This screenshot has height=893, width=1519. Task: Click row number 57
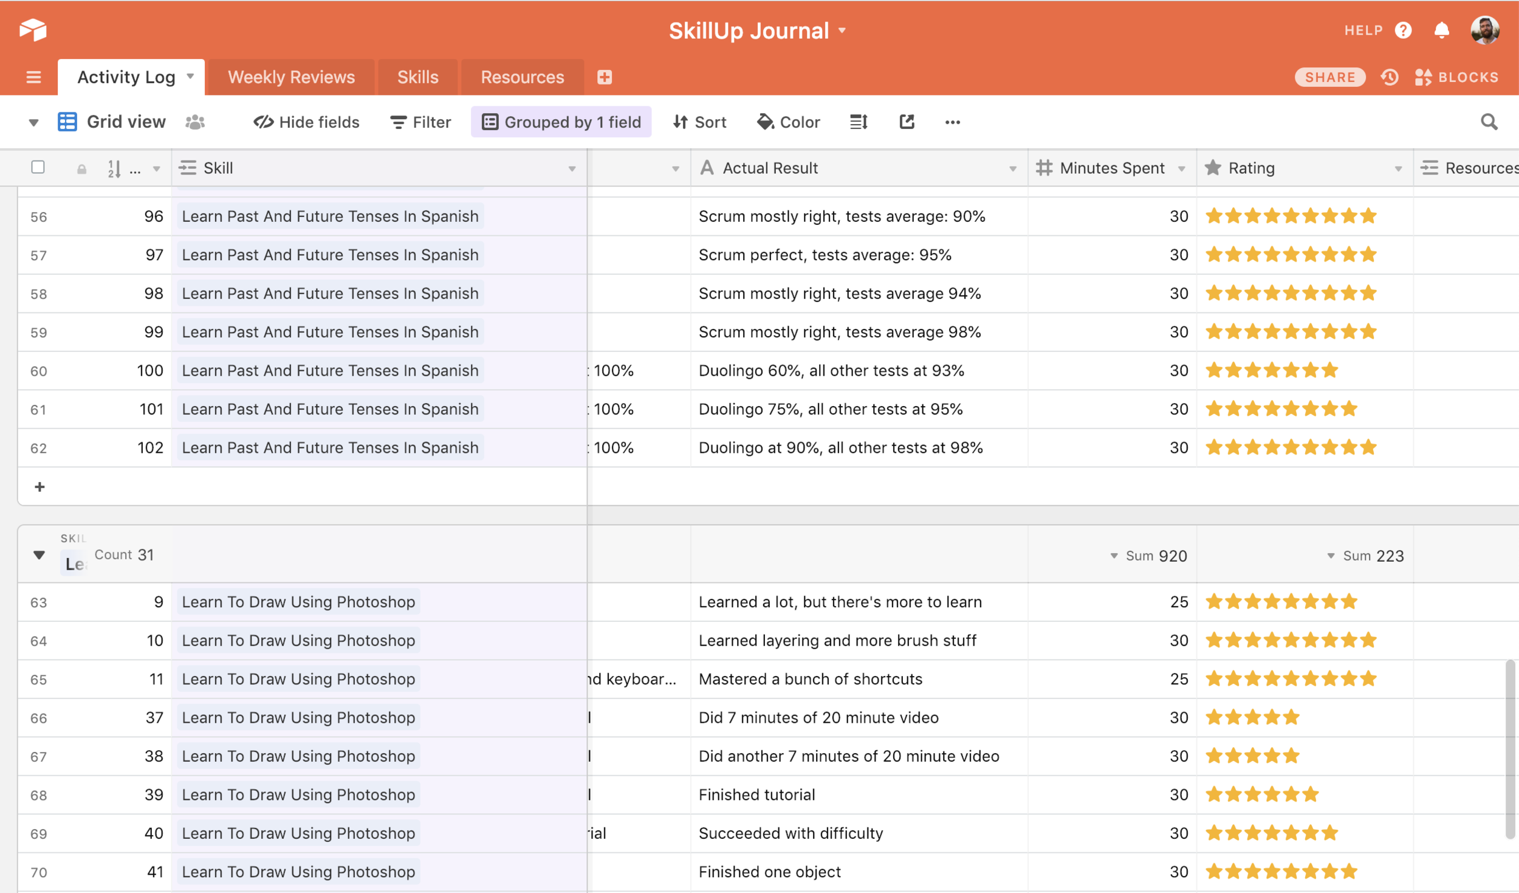(38, 255)
